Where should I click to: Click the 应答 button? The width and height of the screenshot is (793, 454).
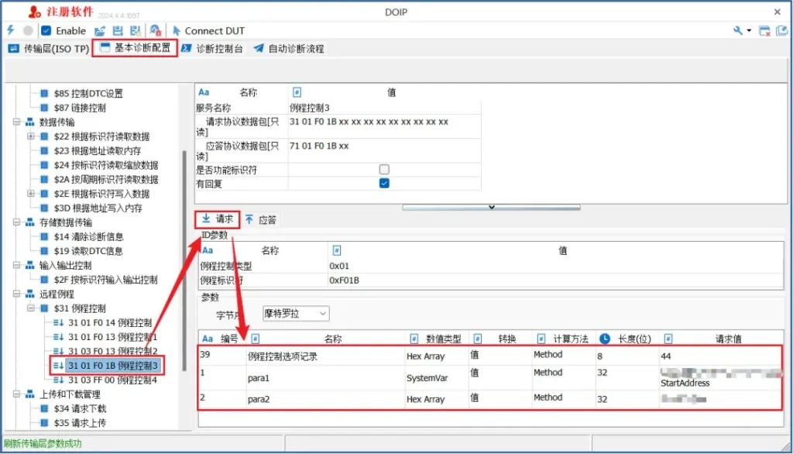(x=261, y=220)
